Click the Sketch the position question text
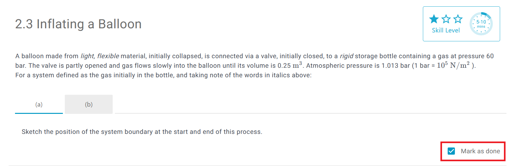This screenshot has height=166, width=510. [142, 132]
